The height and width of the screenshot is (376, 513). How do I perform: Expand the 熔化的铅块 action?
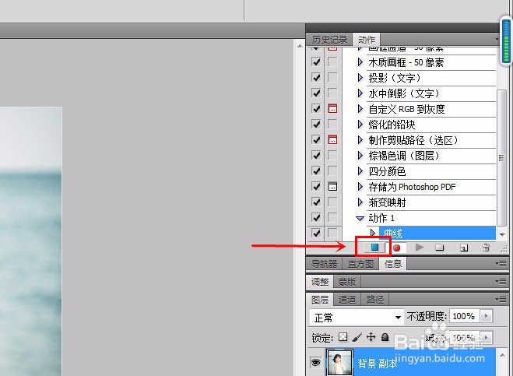360,125
